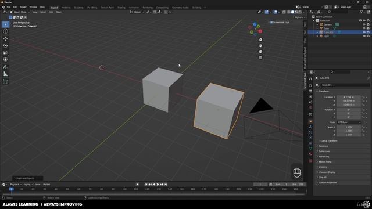Hide the Light object eye icon
This screenshot has width=372, height=209.
tap(364, 36)
